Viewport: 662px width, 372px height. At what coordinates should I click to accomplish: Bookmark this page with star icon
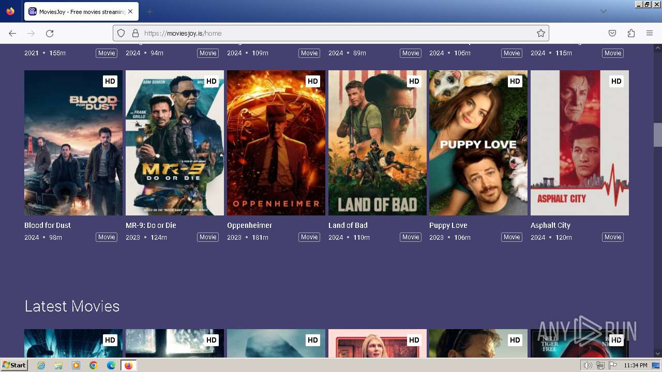[x=541, y=33]
